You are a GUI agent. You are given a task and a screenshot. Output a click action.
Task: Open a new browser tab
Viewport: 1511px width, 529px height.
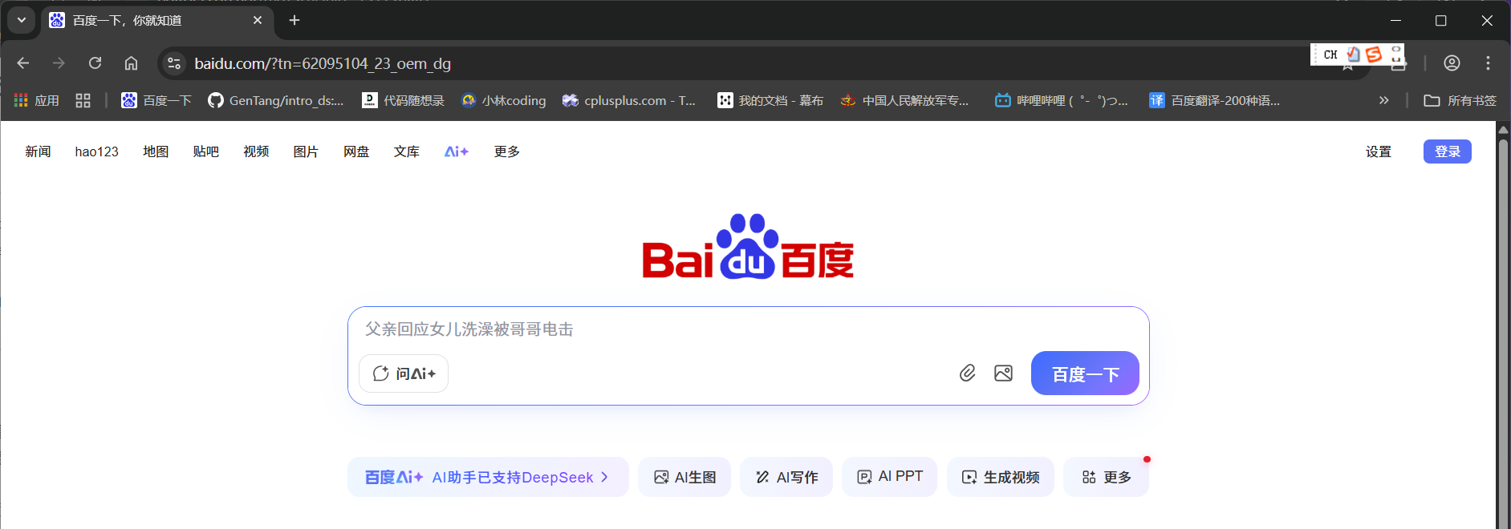[x=294, y=20]
